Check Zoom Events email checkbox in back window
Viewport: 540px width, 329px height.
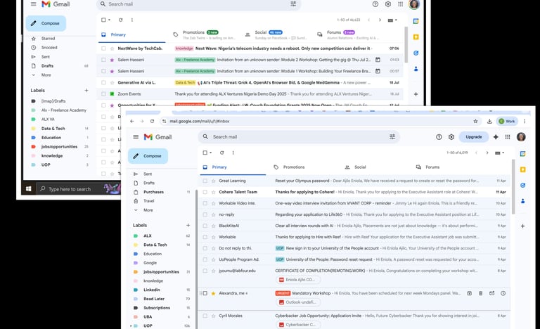click(103, 93)
